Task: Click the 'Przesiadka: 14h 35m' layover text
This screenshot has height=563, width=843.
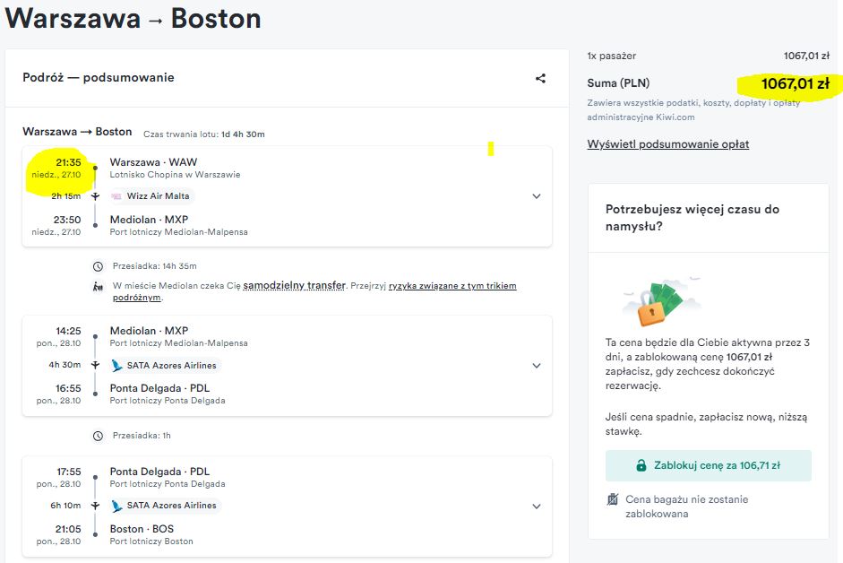Action: point(154,266)
